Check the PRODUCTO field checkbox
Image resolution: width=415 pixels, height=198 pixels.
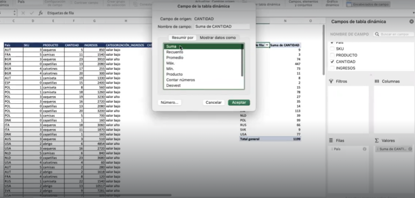[x=332, y=55]
